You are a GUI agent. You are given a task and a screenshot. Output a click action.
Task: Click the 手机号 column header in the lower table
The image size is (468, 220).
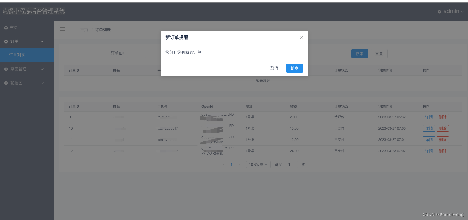[162, 107]
